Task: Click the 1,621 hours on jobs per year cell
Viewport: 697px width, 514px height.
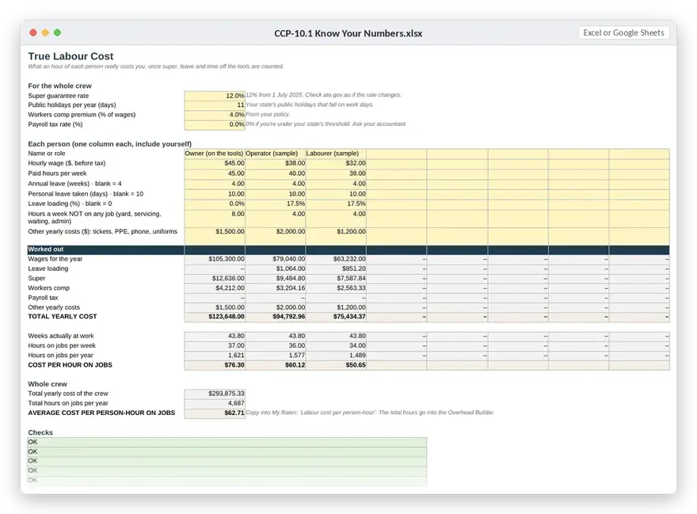Action: coord(215,356)
